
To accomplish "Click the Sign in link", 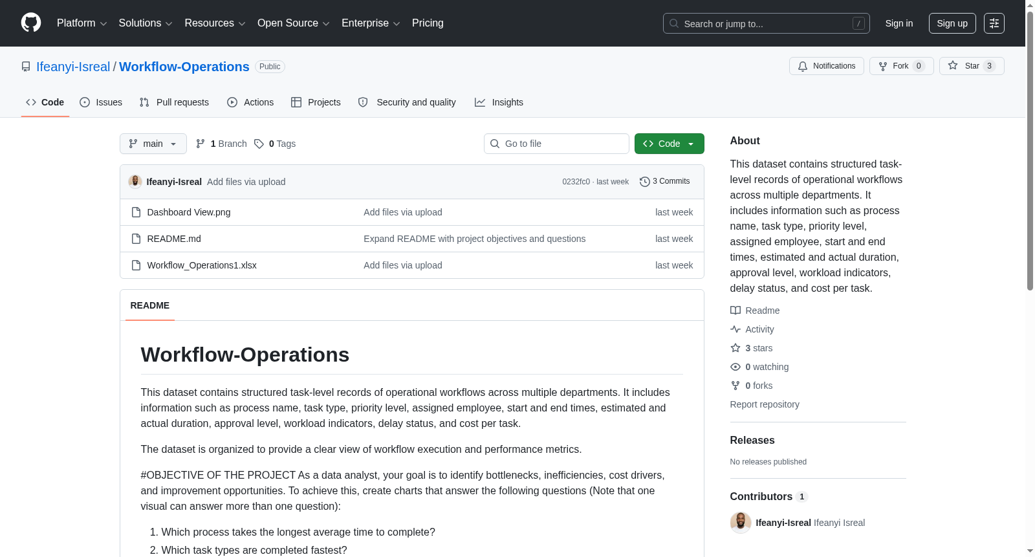I will click(899, 23).
